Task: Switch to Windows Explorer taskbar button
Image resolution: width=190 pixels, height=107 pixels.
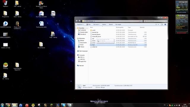Action: [15, 105]
